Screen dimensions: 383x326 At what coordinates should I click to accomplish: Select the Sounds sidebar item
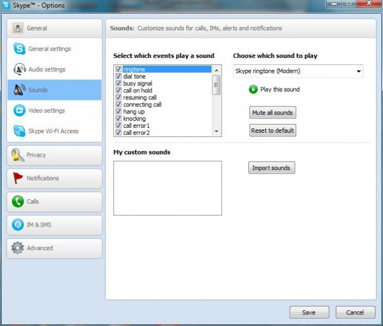tap(55, 90)
